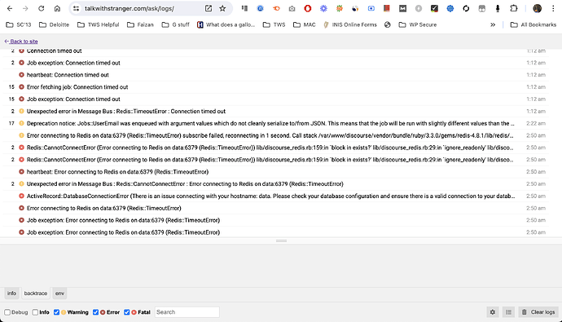Uncheck the Warning log filter
This screenshot has width=562, height=322.
(56, 312)
